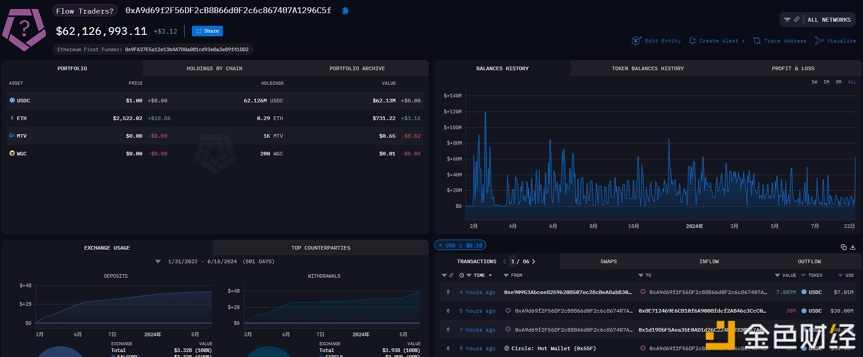863x357 pixels.
Task: Click the Edit Entity link
Action: (x=663, y=41)
